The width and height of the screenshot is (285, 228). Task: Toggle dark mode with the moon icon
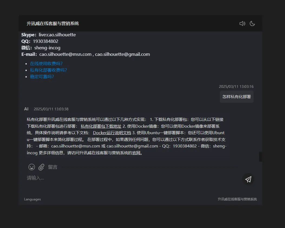pyautogui.click(x=252, y=23)
